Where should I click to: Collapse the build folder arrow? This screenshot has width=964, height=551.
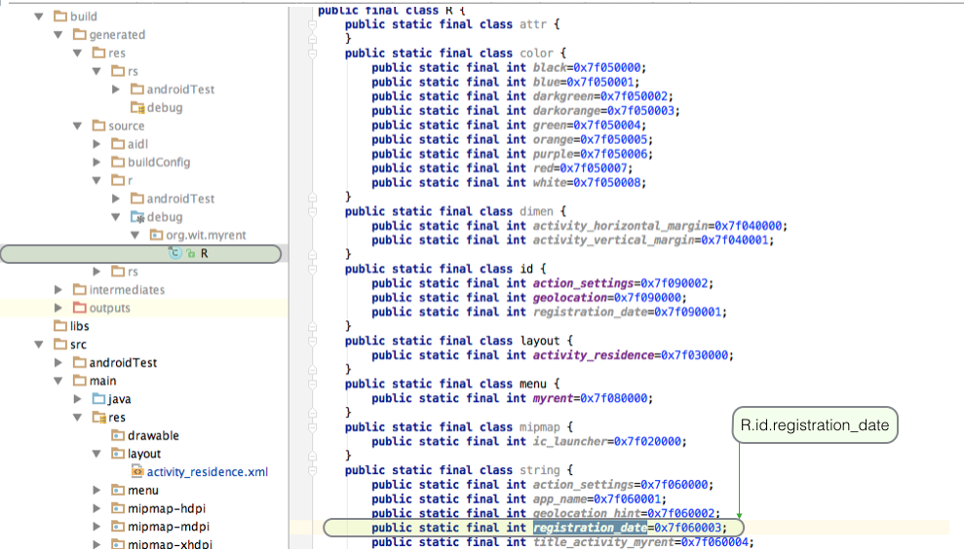tap(39, 17)
